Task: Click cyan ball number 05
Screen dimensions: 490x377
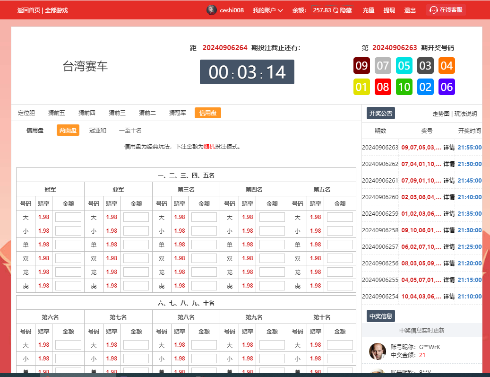Action: (404, 66)
